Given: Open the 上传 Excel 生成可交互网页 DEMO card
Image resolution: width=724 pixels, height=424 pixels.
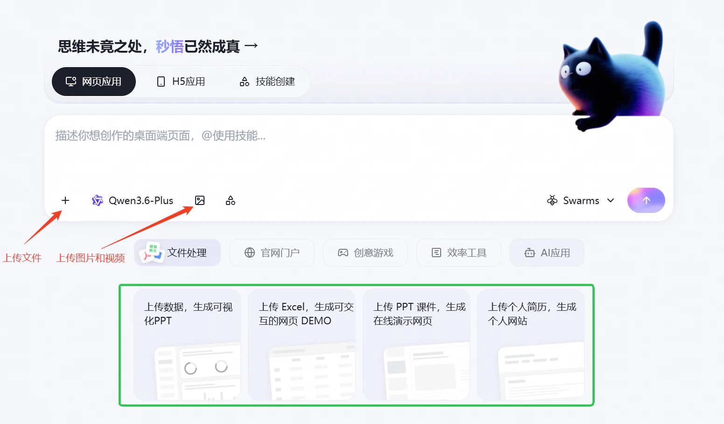Looking at the screenshot, I should (302, 345).
